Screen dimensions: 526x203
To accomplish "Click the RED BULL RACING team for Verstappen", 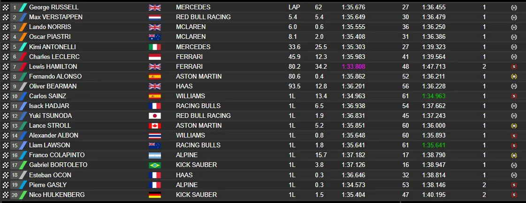I will pyautogui.click(x=203, y=17).
